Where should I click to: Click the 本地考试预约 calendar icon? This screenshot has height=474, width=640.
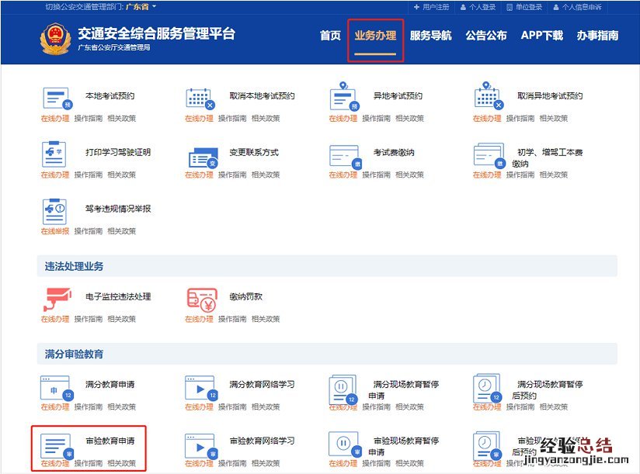pyautogui.click(x=56, y=98)
